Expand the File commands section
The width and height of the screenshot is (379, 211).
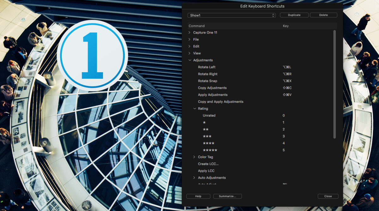tap(189, 39)
